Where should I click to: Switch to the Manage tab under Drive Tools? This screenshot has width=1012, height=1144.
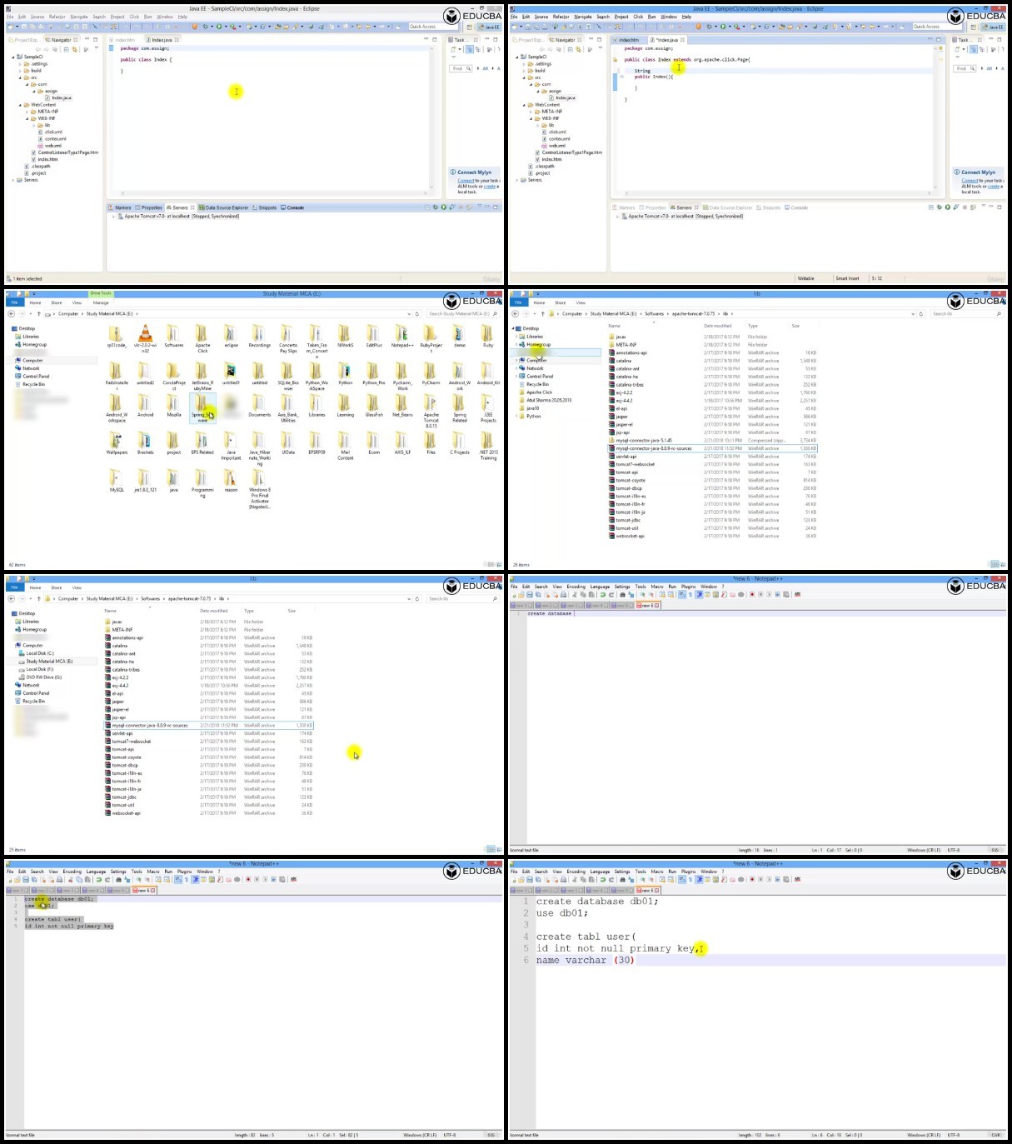pyautogui.click(x=101, y=302)
